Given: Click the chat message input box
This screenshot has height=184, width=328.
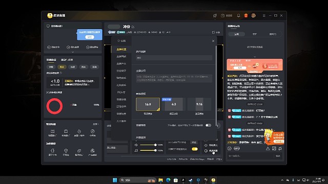Looking at the screenshot, I should click(251, 156).
